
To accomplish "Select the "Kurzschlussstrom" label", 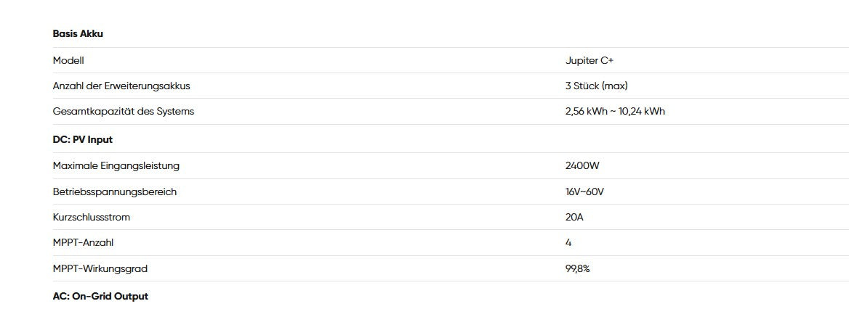I will (x=92, y=218).
